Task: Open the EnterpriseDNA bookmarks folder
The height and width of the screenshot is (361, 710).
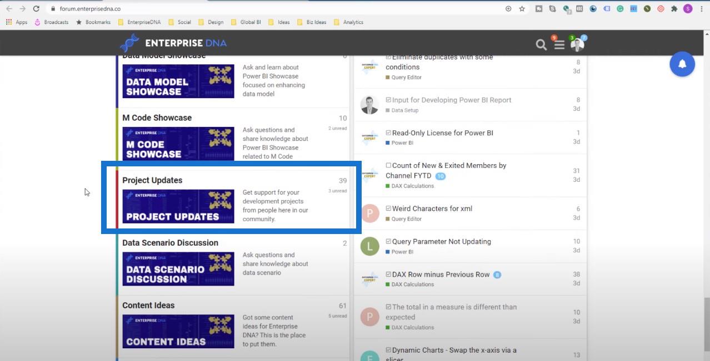Action: 139,22
